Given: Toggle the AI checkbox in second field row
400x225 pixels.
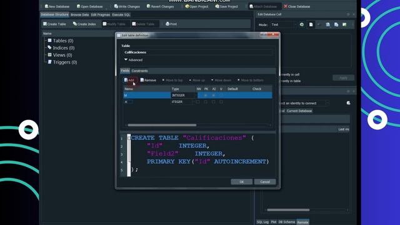Looking at the screenshot, I should [214, 102].
